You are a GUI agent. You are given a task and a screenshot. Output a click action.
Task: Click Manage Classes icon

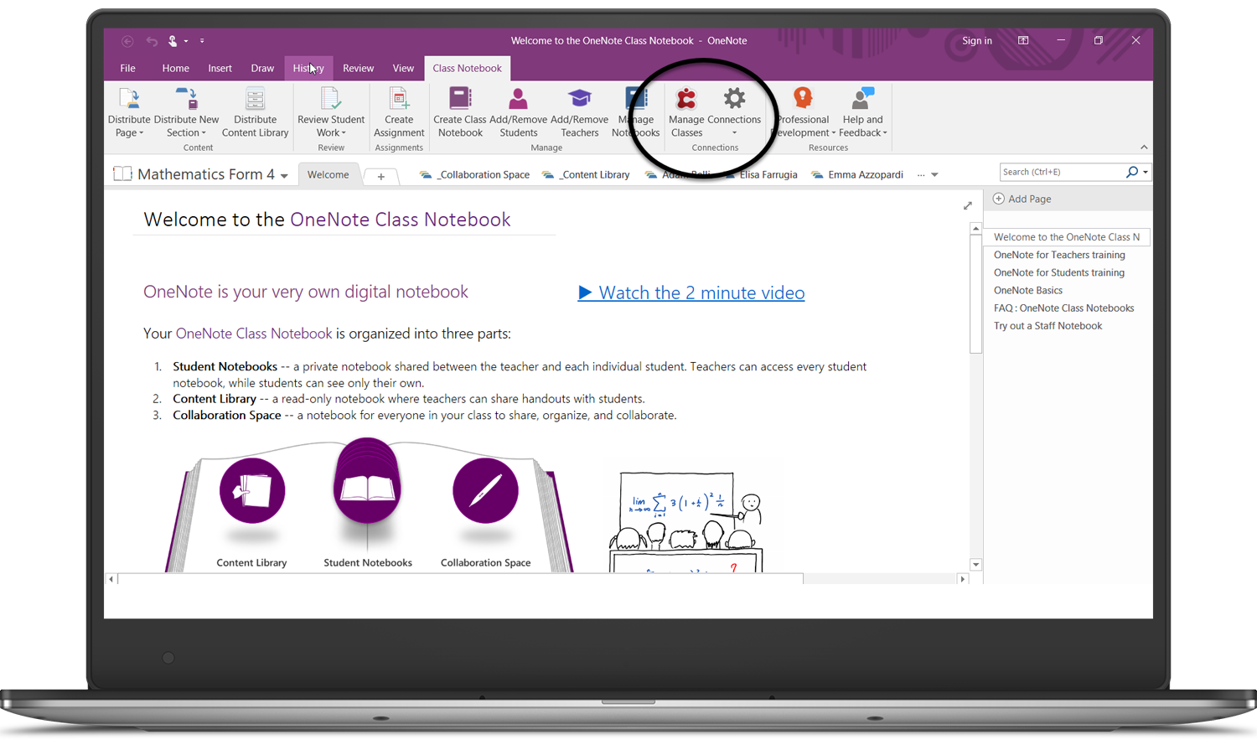[x=686, y=99]
